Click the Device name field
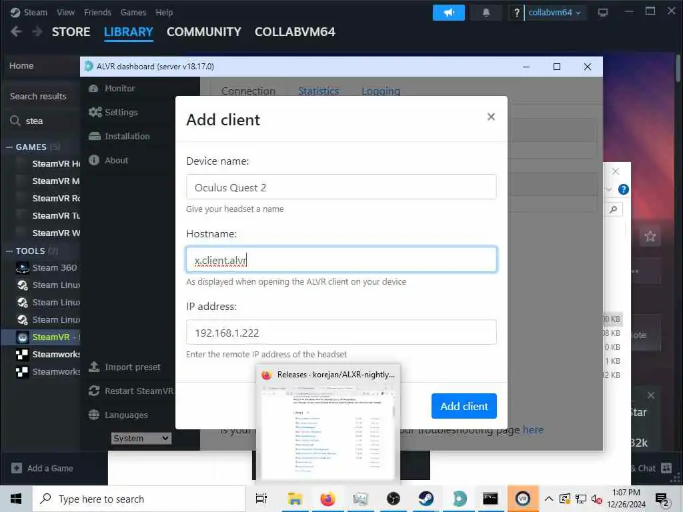The width and height of the screenshot is (683, 512). (341, 187)
